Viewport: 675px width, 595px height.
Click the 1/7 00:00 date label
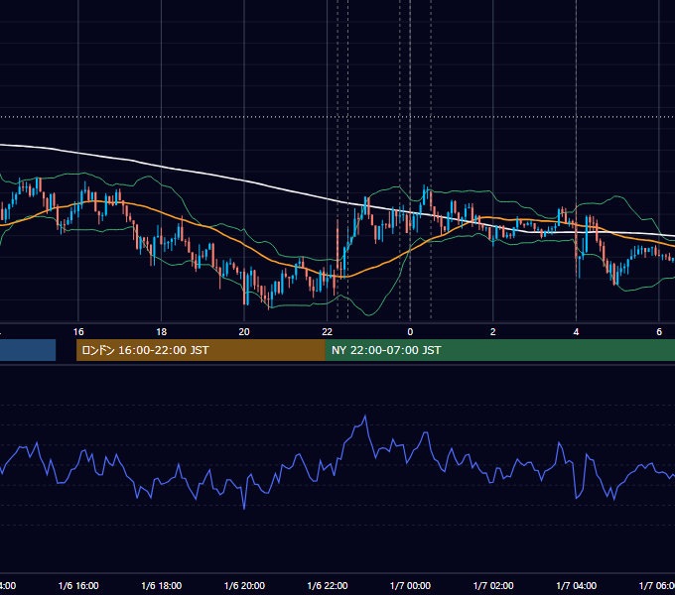(410, 585)
